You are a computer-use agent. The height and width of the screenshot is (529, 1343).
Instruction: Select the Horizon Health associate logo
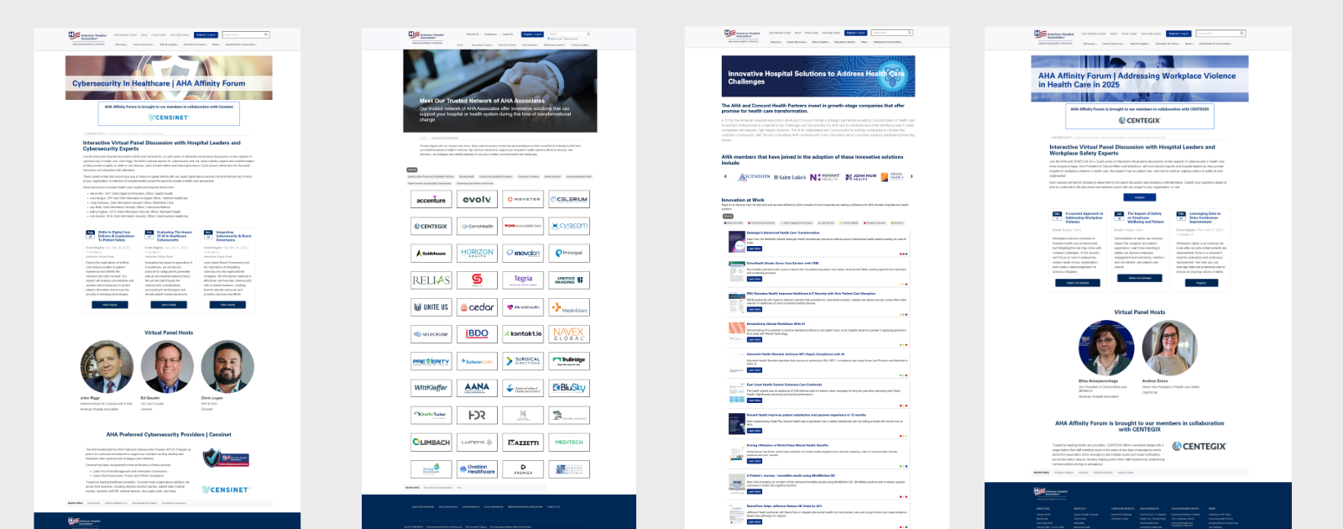[x=477, y=253]
